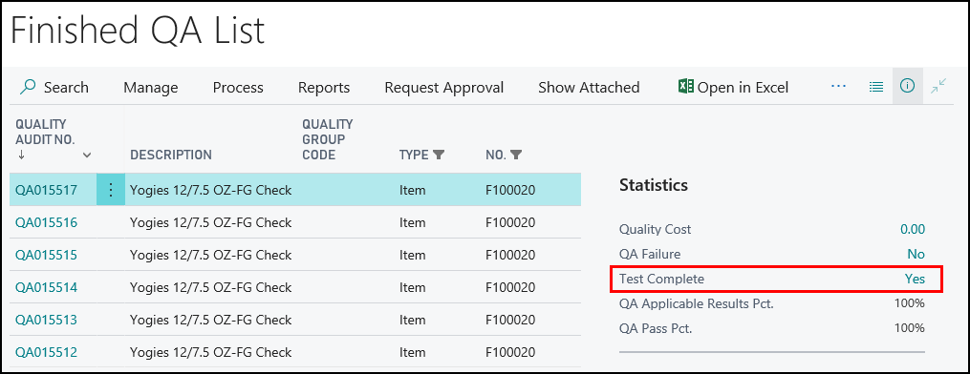
Task: Open quality audit QA015517
Action: coord(47,190)
